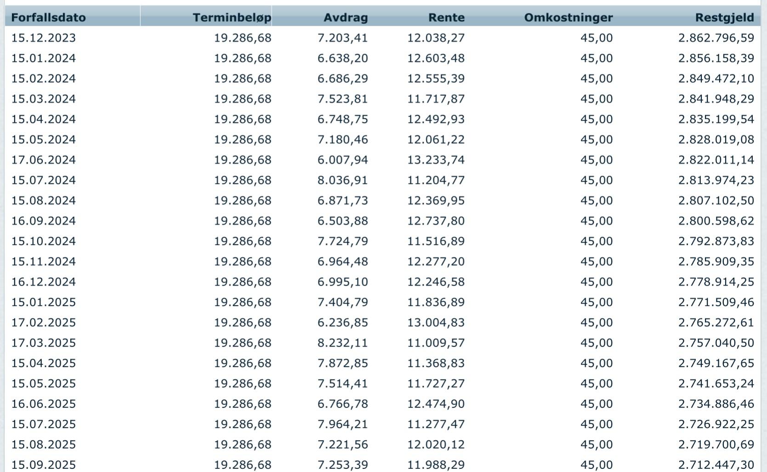The image size is (767, 472).
Task: Click the date 17.02.2025
Action: tap(44, 322)
